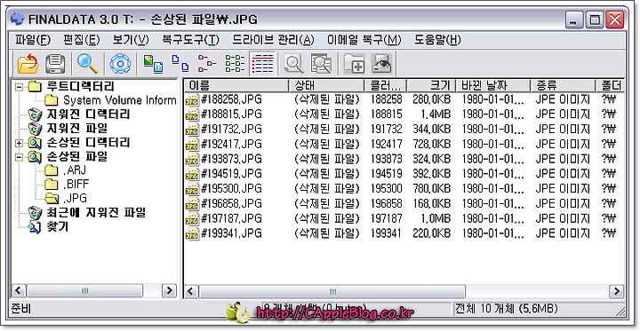
Task: Select file #193873.JPG
Action: [x=231, y=159]
